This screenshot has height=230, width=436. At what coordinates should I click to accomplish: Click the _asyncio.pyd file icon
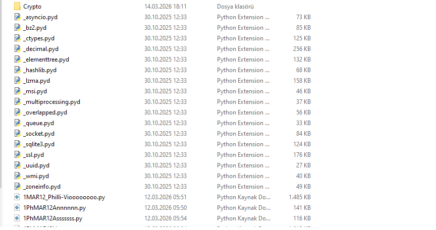click(18, 17)
